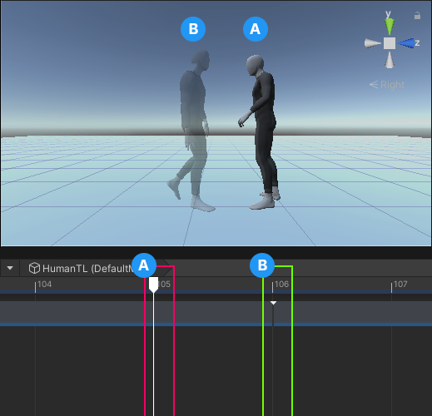Select the translucent ghost humanoid figure
Screen dimensions: 432x416
tap(192, 131)
